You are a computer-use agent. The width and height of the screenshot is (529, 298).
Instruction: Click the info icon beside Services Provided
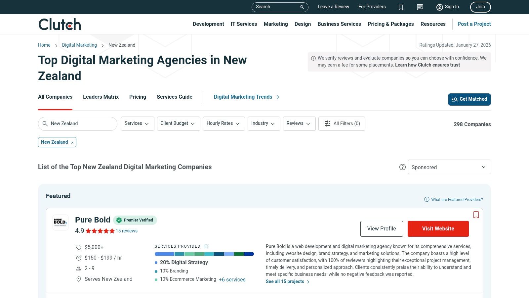(206, 246)
